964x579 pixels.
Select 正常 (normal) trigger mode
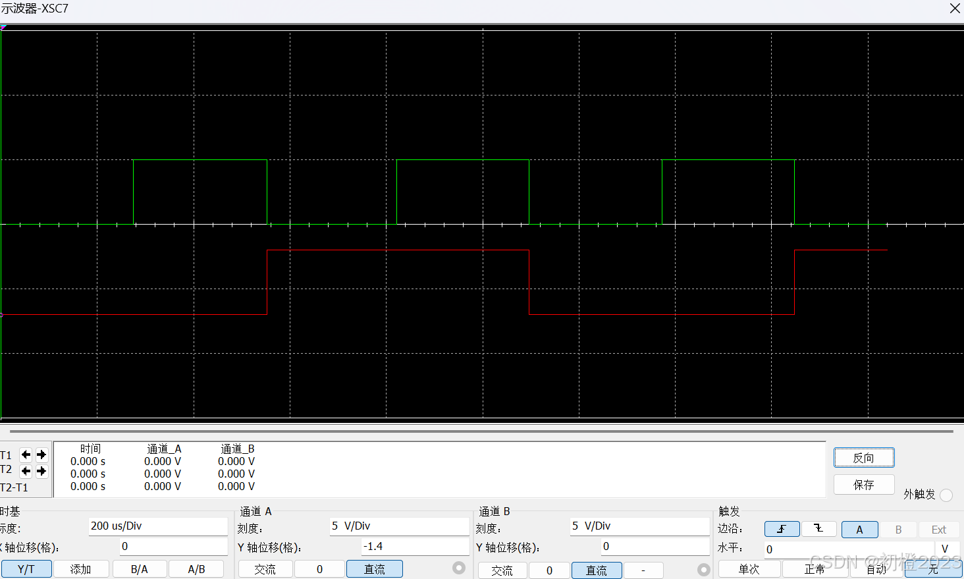[815, 569]
